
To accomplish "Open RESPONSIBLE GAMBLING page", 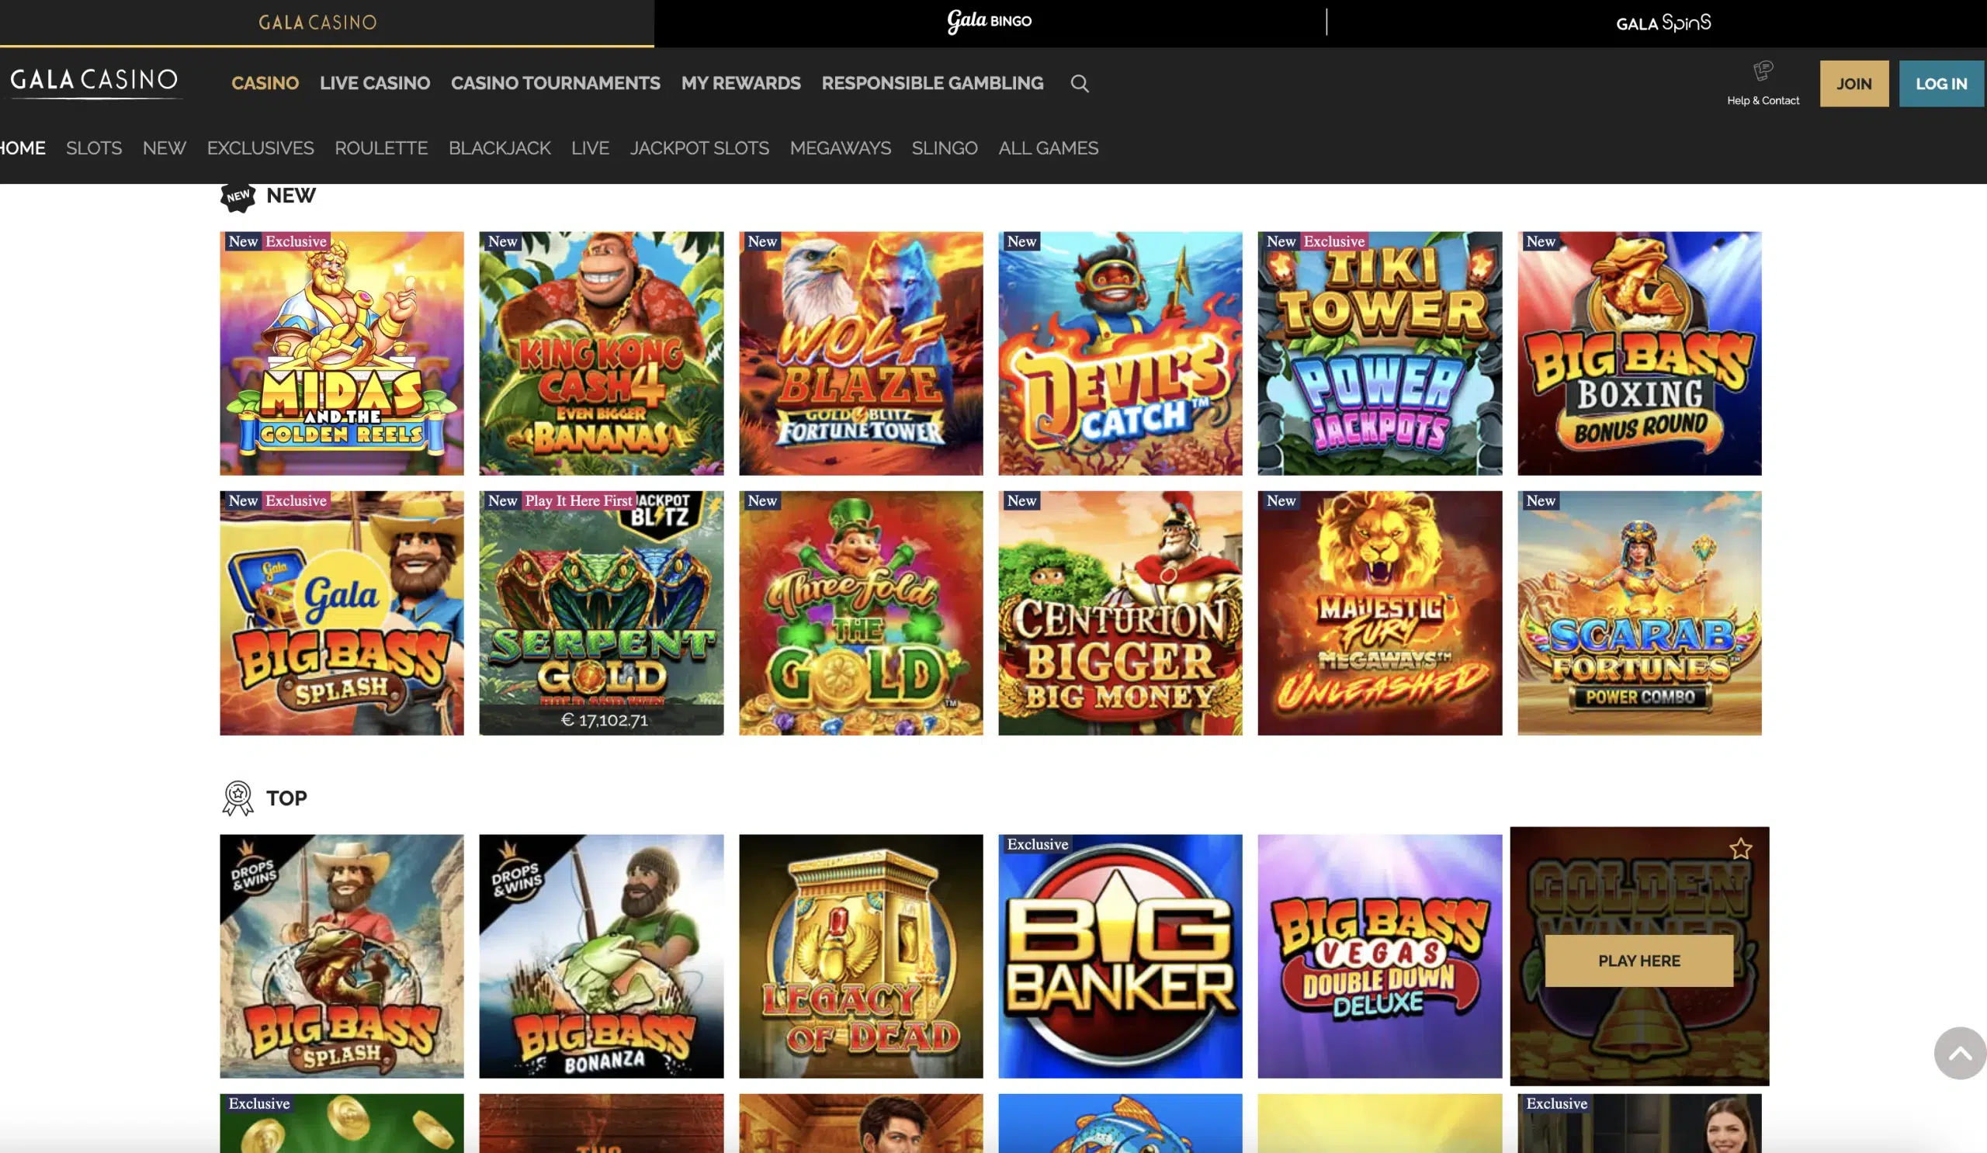I will 933,84.
